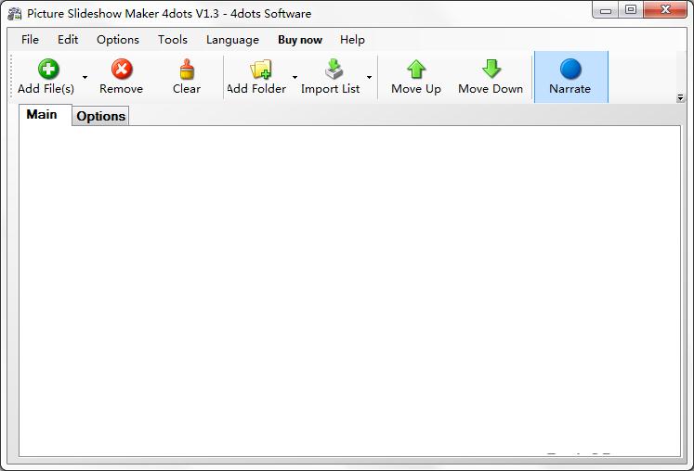Open the Edit menu
This screenshot has height=471, width=694.
click(x=68, y=40)
